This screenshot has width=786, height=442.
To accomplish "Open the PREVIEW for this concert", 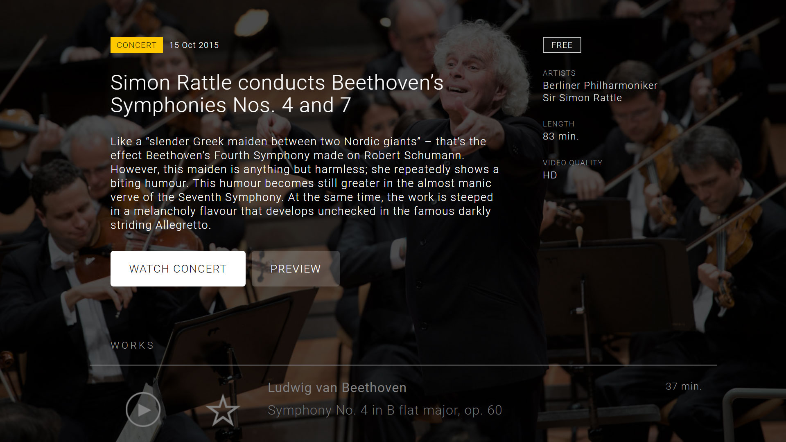I will 296,268.
